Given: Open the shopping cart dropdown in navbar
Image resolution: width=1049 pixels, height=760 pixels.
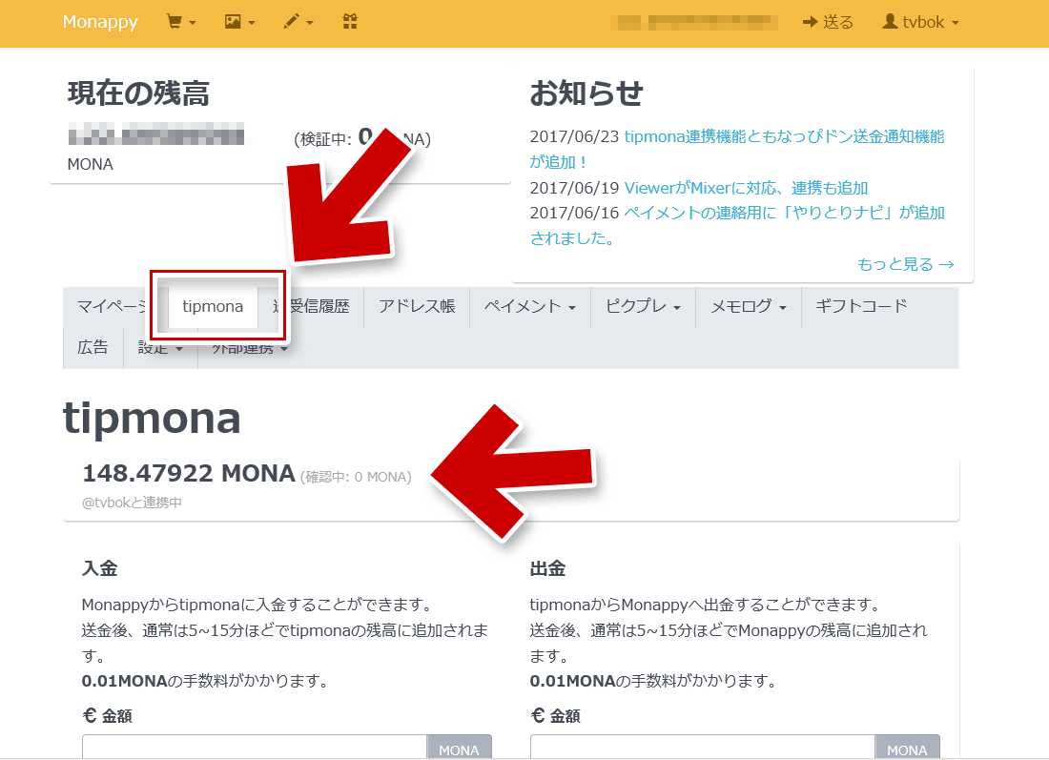Looking at the screenshot, I should click(180, 22).
